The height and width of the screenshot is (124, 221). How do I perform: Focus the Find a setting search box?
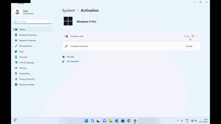(x=32, y=22)
